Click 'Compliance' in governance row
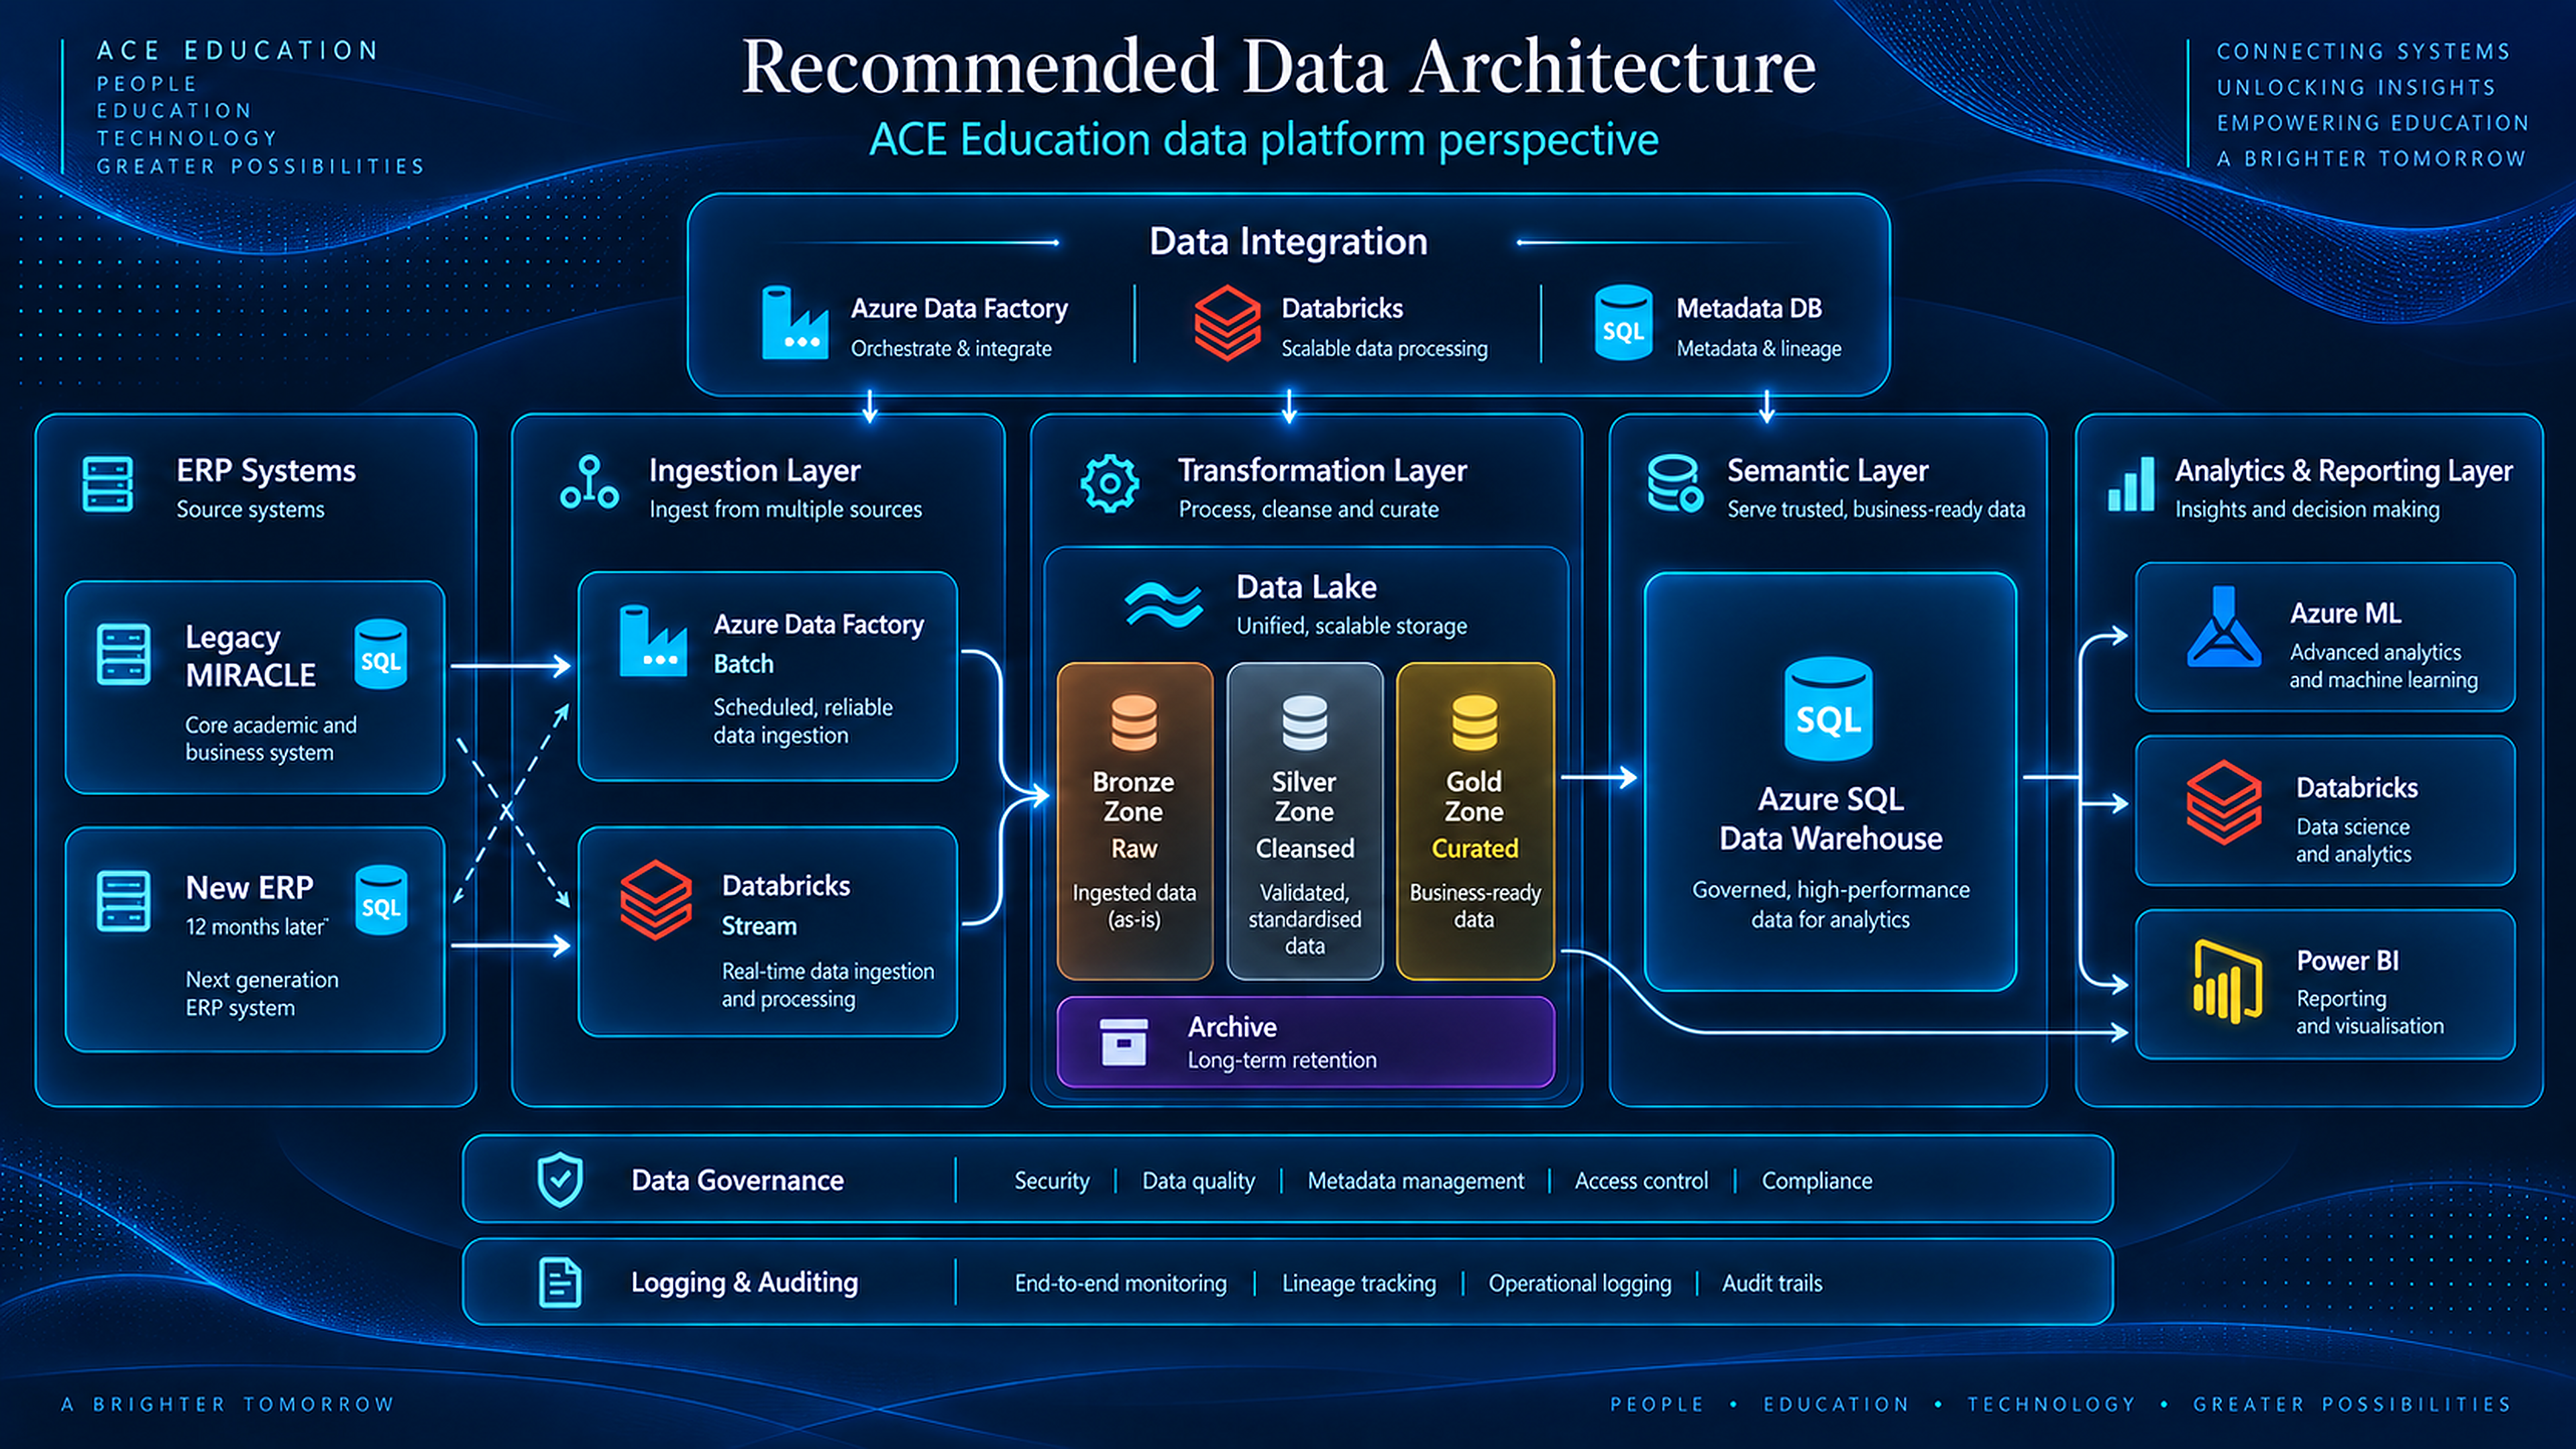This screenshot has height=1449, width=2576. (1816, 1181)
